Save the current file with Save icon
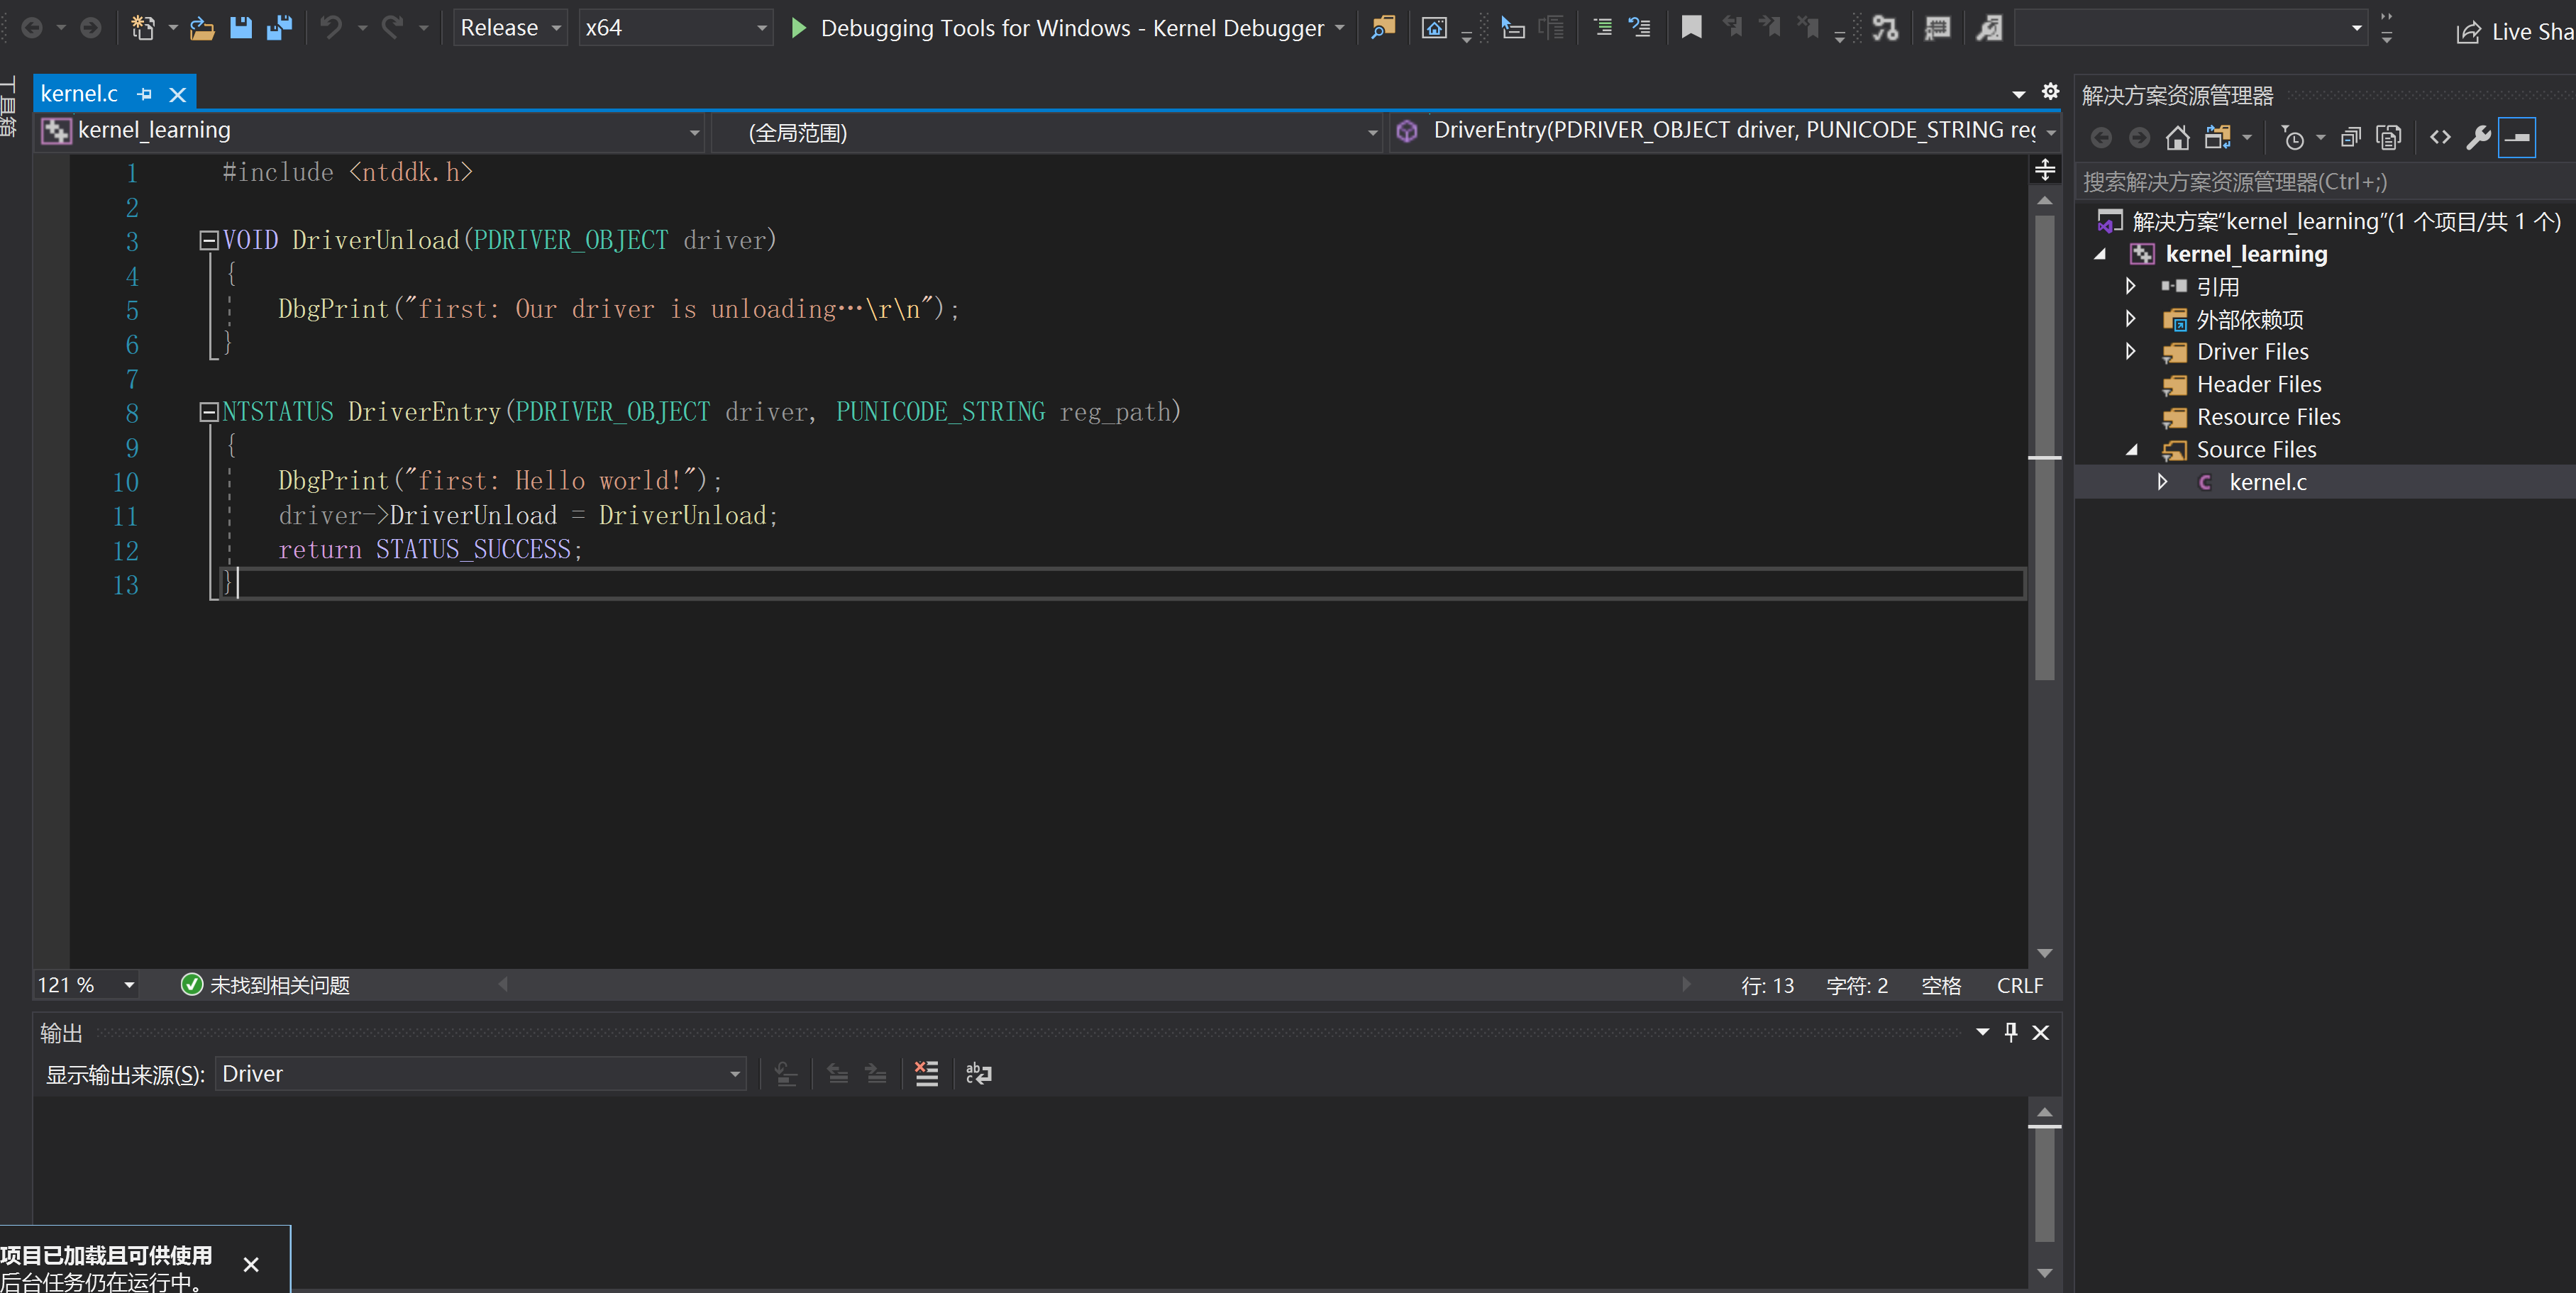 241,28
